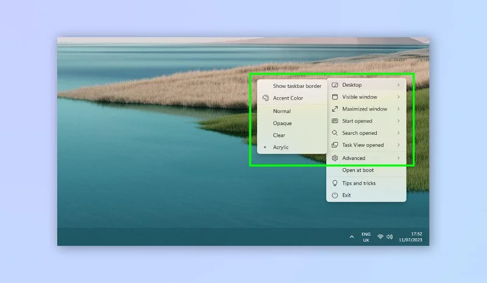Viewport: 487px width, 283px height.
Task: Open the clock showing 17:52
Action: [x=410, y=237]
